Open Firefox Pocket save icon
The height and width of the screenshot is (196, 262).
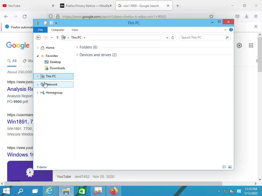tap(237, 16)
